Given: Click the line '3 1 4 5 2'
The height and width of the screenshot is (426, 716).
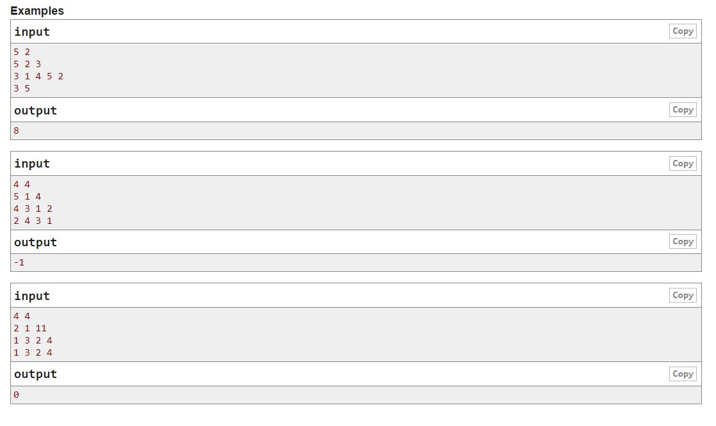Looking at the screenshot, I should point(38,76).
